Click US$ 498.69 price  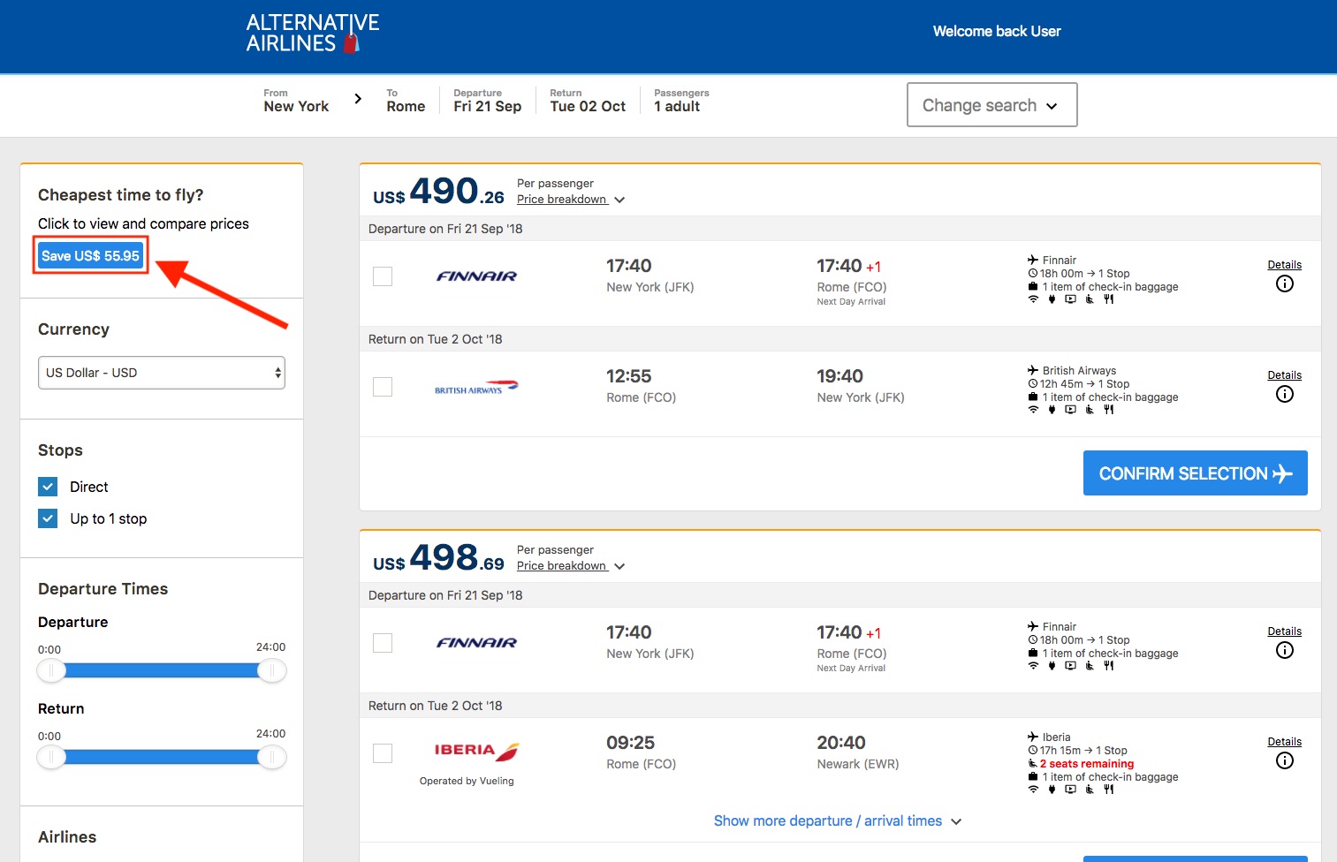438,557
